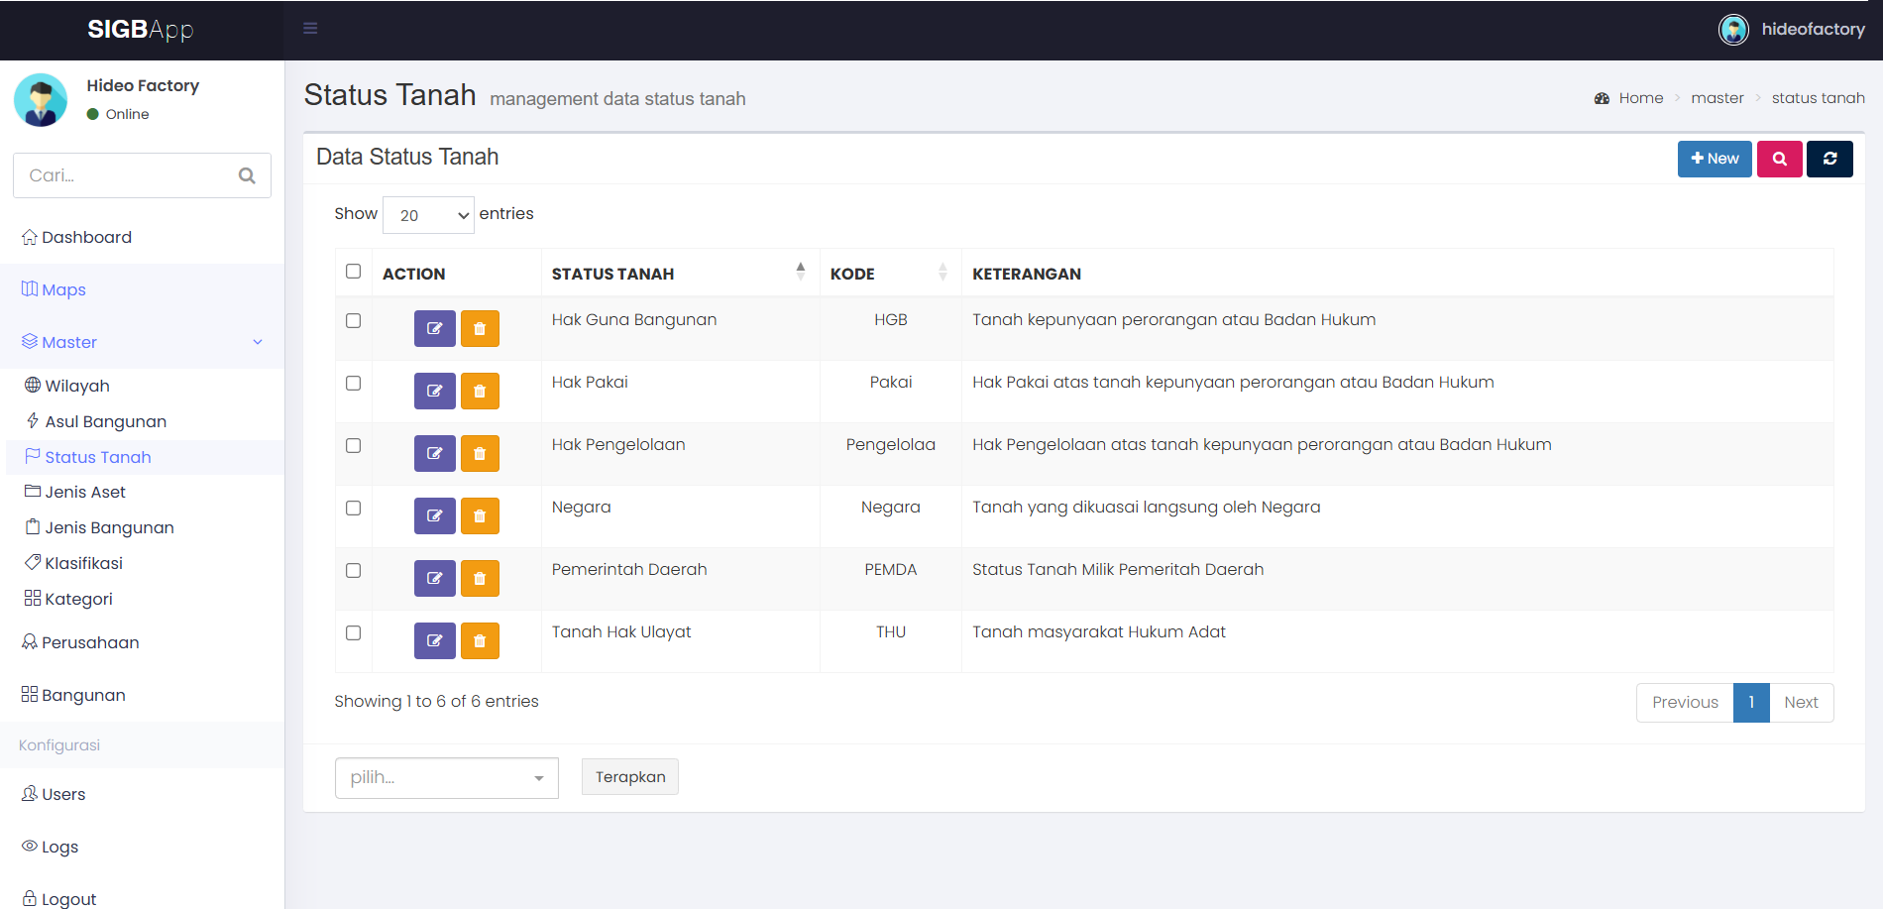The width and height of the screenshot is (1883, 909).
Task: Click the edit icon for Hak Guna Bangunan
Action: coord(434,328)
